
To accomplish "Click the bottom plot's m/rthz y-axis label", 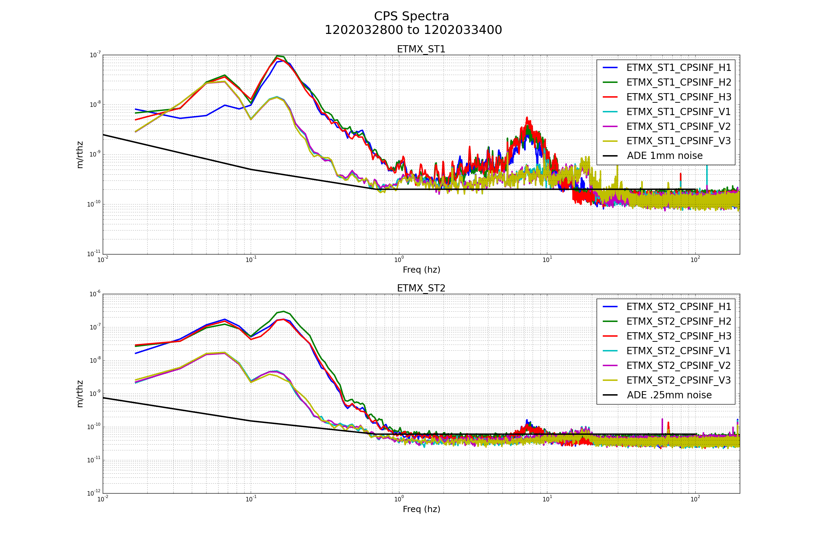I will click(80, 394).
